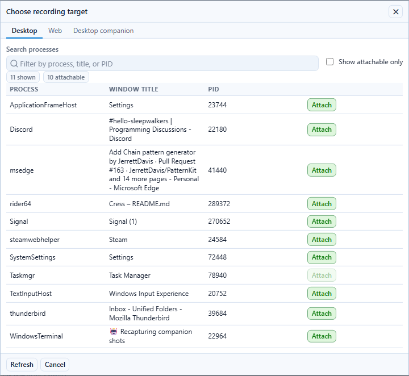Select the rider64 process name
409x376 pixels.
[20, 204]
